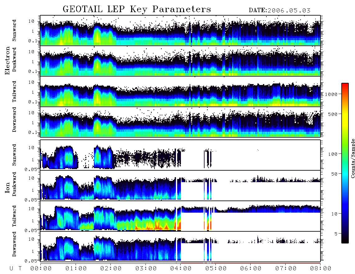Click the 100 colorbar tick label
Screen dimensions: 355x274
[x=333, y=154]
